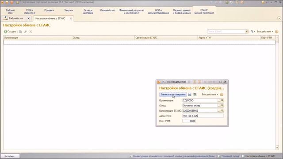Click the help icon in the dialog toolbar
The height and width of the screenshot is (159, 283).
222,95
